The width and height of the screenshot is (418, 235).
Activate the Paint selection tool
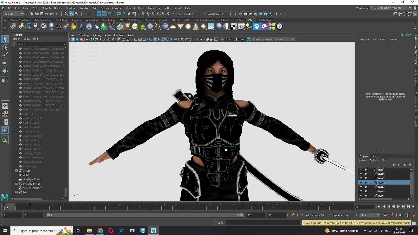[5, 55]
